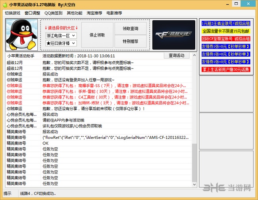Click the 特别推荐 button
This screenshot has height=200, width=258.
[x=131, y=41]
